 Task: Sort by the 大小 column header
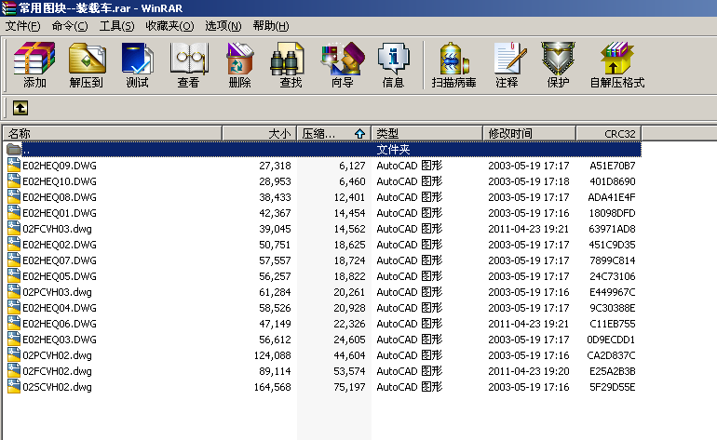(259, 133)
